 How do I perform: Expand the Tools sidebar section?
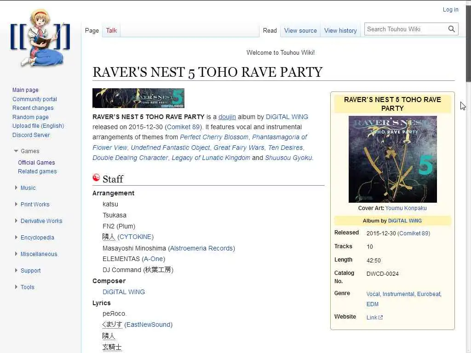coord(16,287)
